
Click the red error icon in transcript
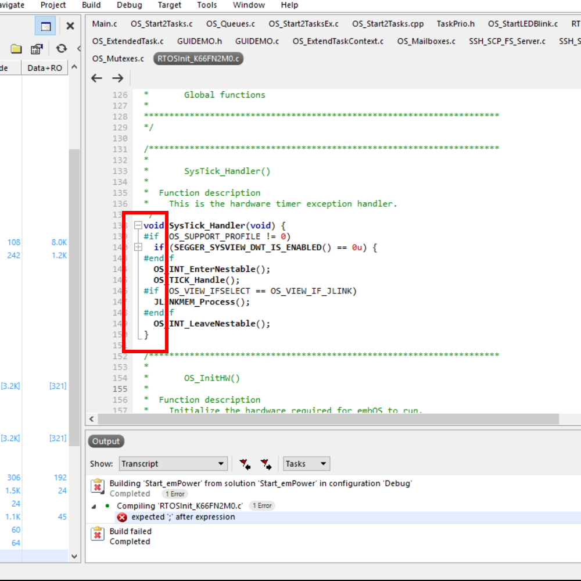(122, 517)
